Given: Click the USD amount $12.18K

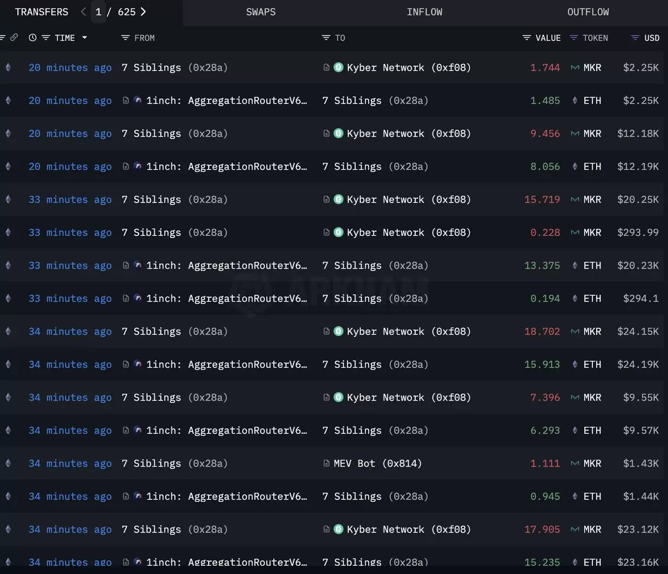Looking at the screenshot, I should pos(638,134).
